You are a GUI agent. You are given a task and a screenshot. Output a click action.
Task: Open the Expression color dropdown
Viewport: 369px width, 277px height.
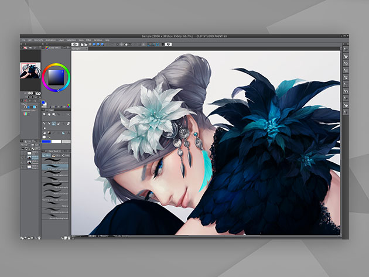28,114
